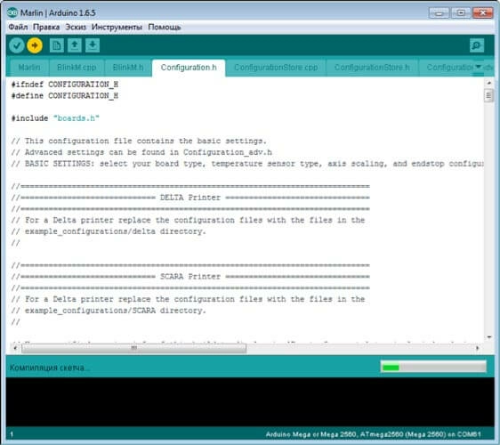The width and height of the screenshot is (500, 445).
Task: Click the Upload arrow icon
Action: 35,45
